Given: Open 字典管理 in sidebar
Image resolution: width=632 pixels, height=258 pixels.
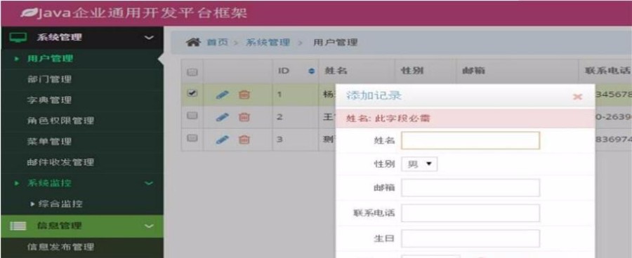Looking at the screenshot, I should point(50,100).
